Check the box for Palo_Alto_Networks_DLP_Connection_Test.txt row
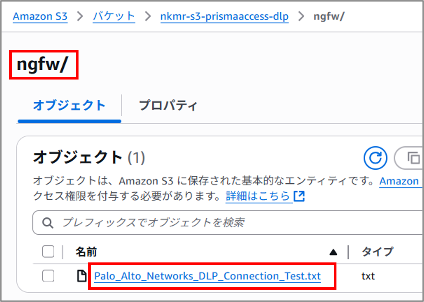The width and height of the screenshot is (424, 302). [48, 276]
